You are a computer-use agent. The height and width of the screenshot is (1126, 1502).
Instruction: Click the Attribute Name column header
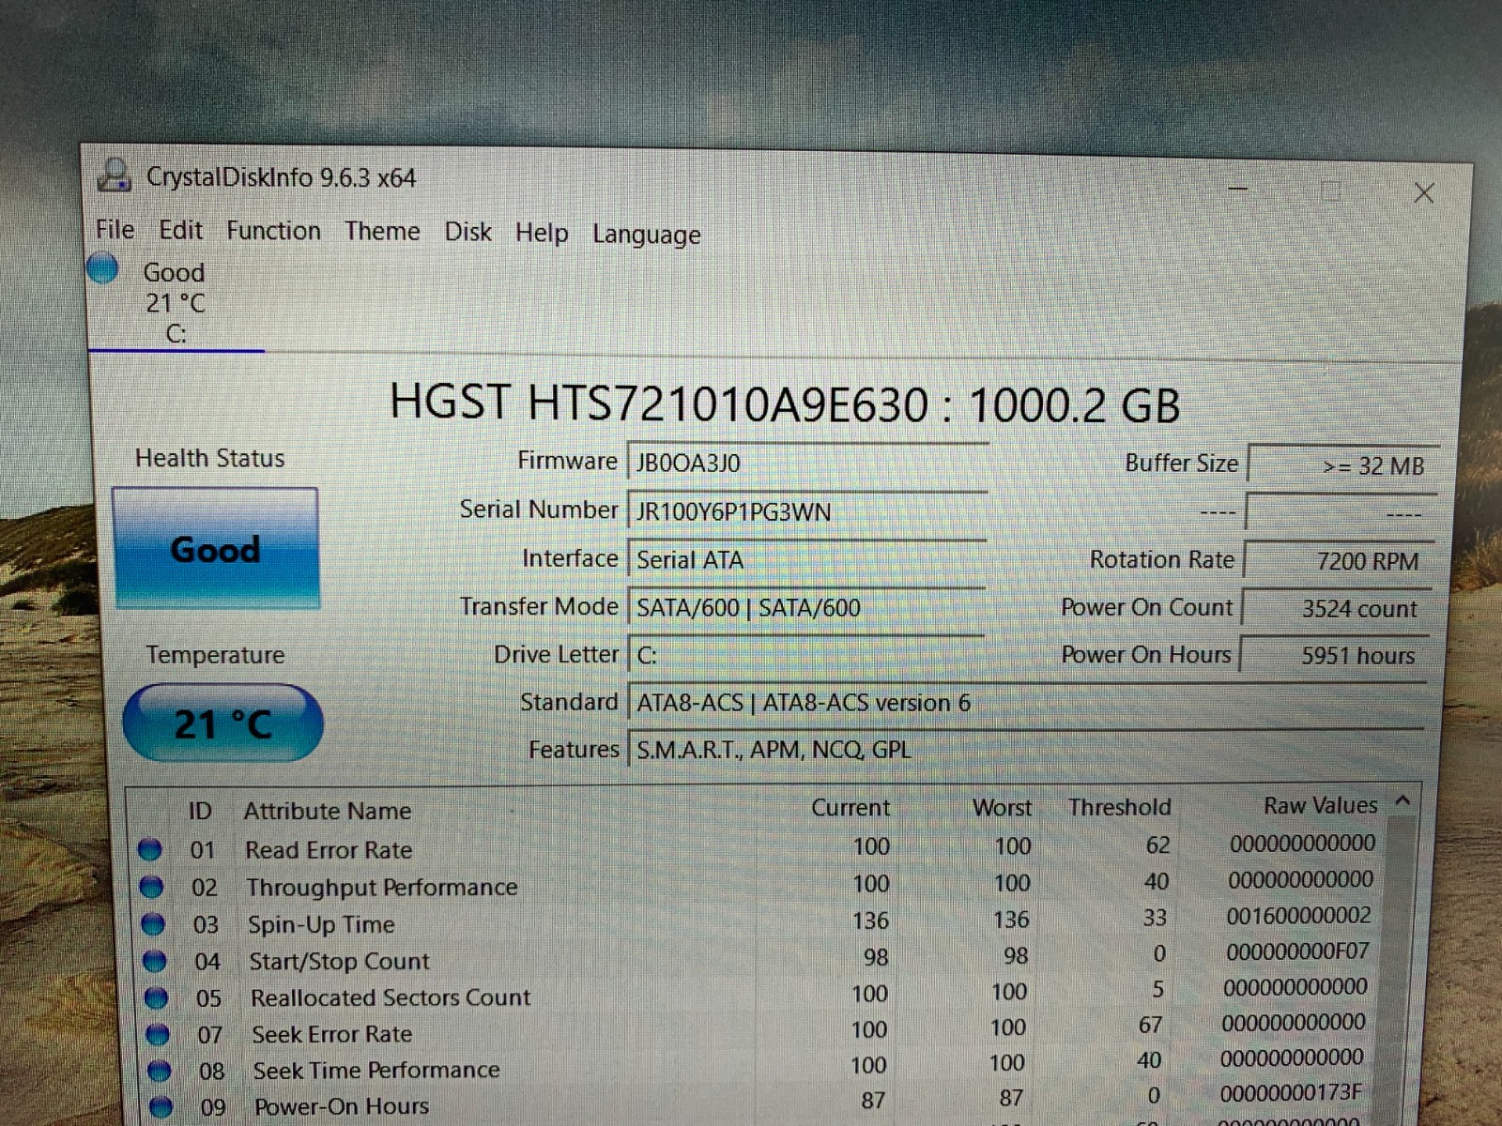click(328, 811)
